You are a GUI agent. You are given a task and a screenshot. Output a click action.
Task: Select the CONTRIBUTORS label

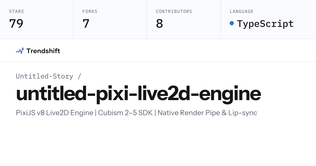click(174, 12)
